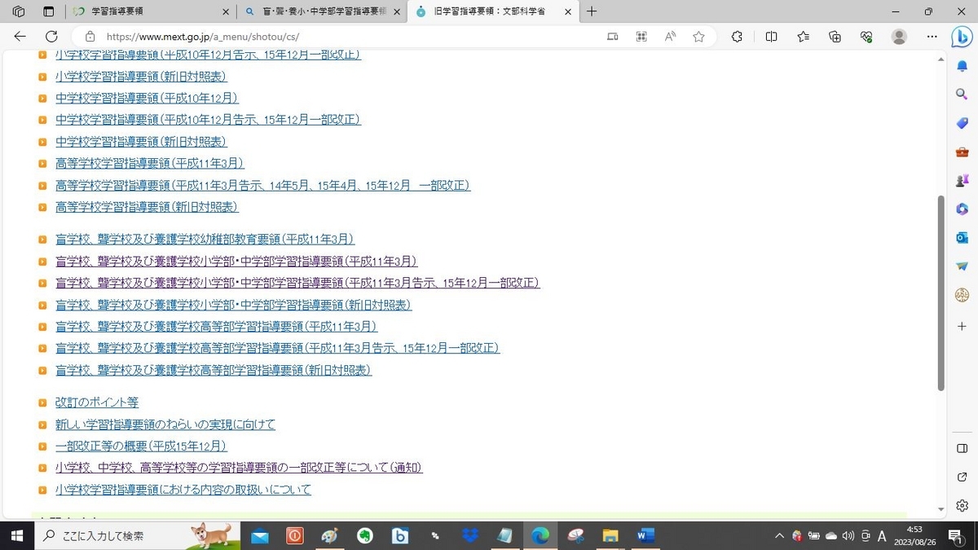Open 学習指導要領の一部改正等について（通知） link
Screen dimensions: 978x550
tap(239, 468)
